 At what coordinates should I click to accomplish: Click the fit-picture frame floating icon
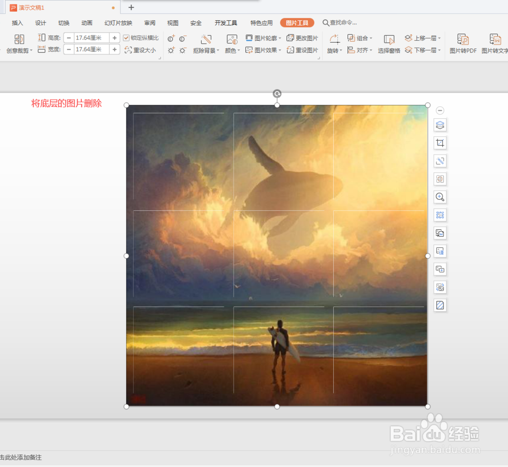point(440,215)
